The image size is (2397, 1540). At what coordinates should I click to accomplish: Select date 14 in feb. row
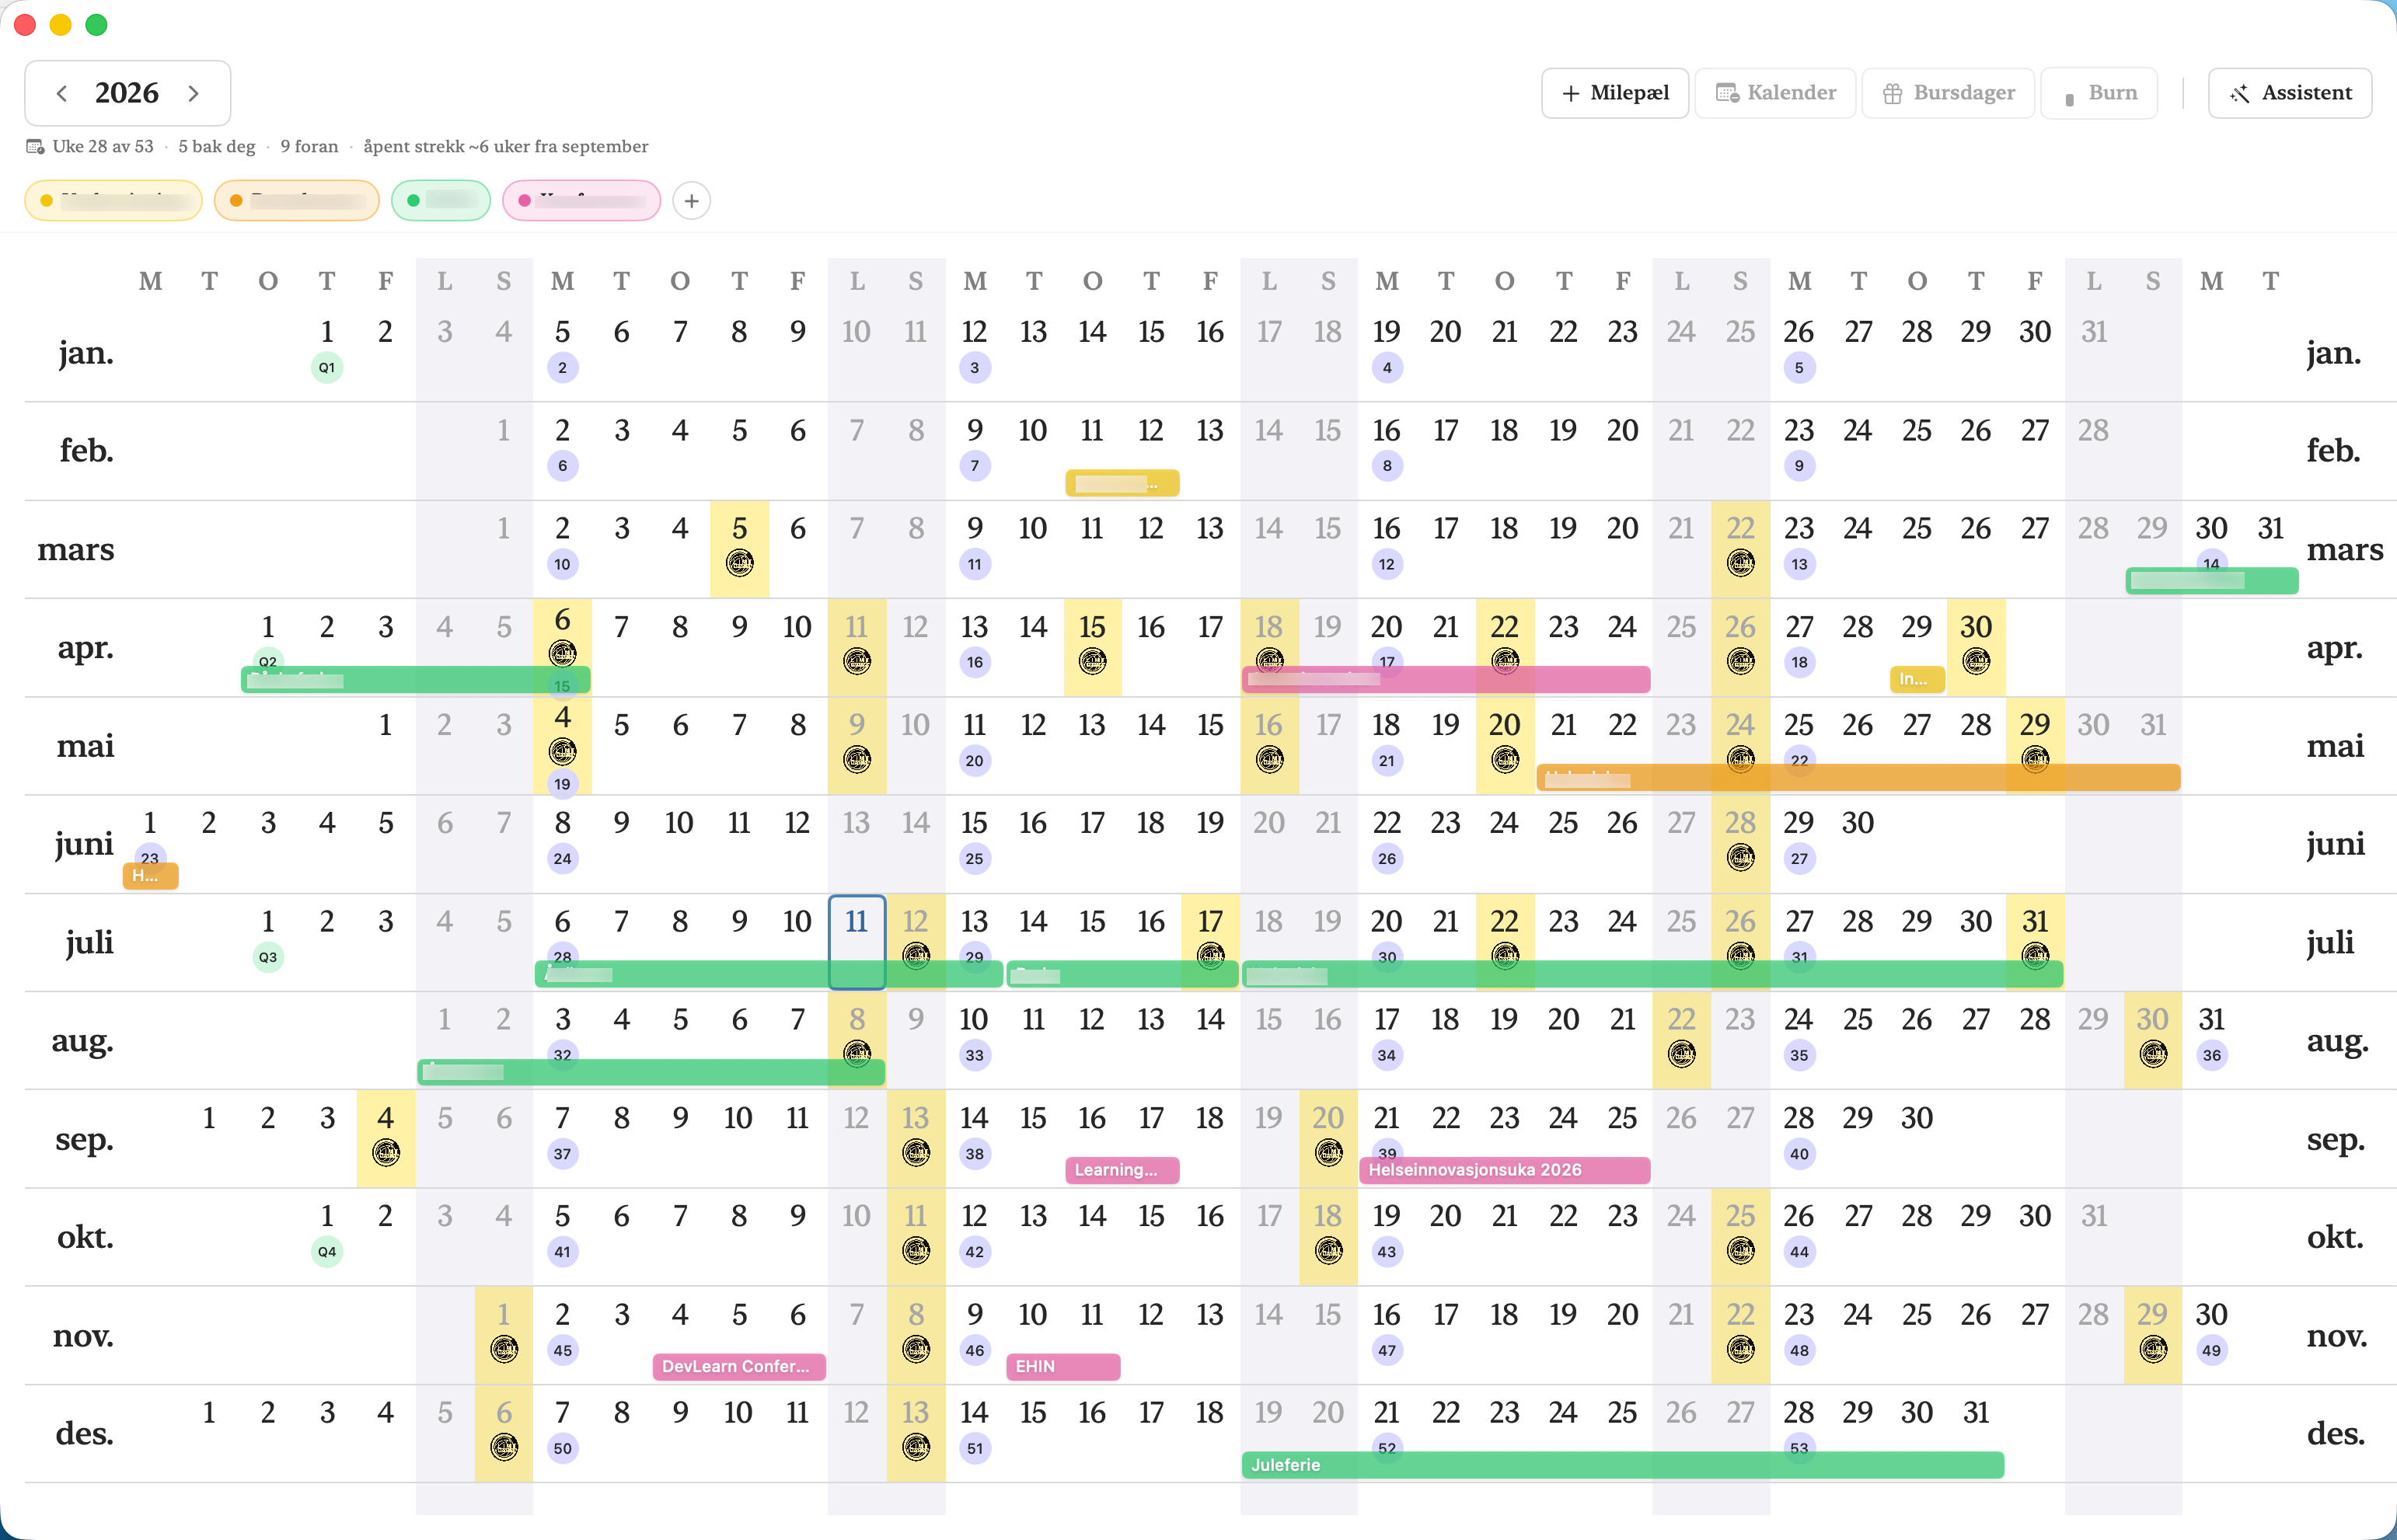click(x=1269, y=431)
